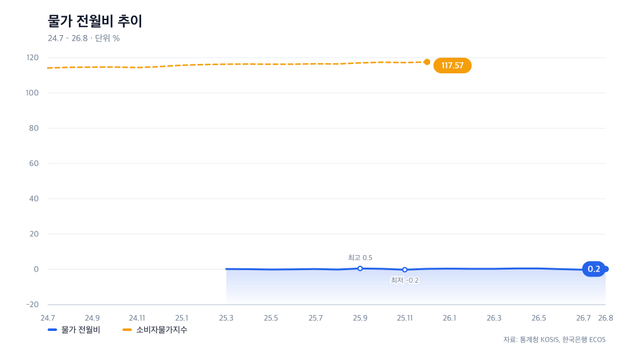Toggle the 소비자물가지수 legend item

(155, 330)
